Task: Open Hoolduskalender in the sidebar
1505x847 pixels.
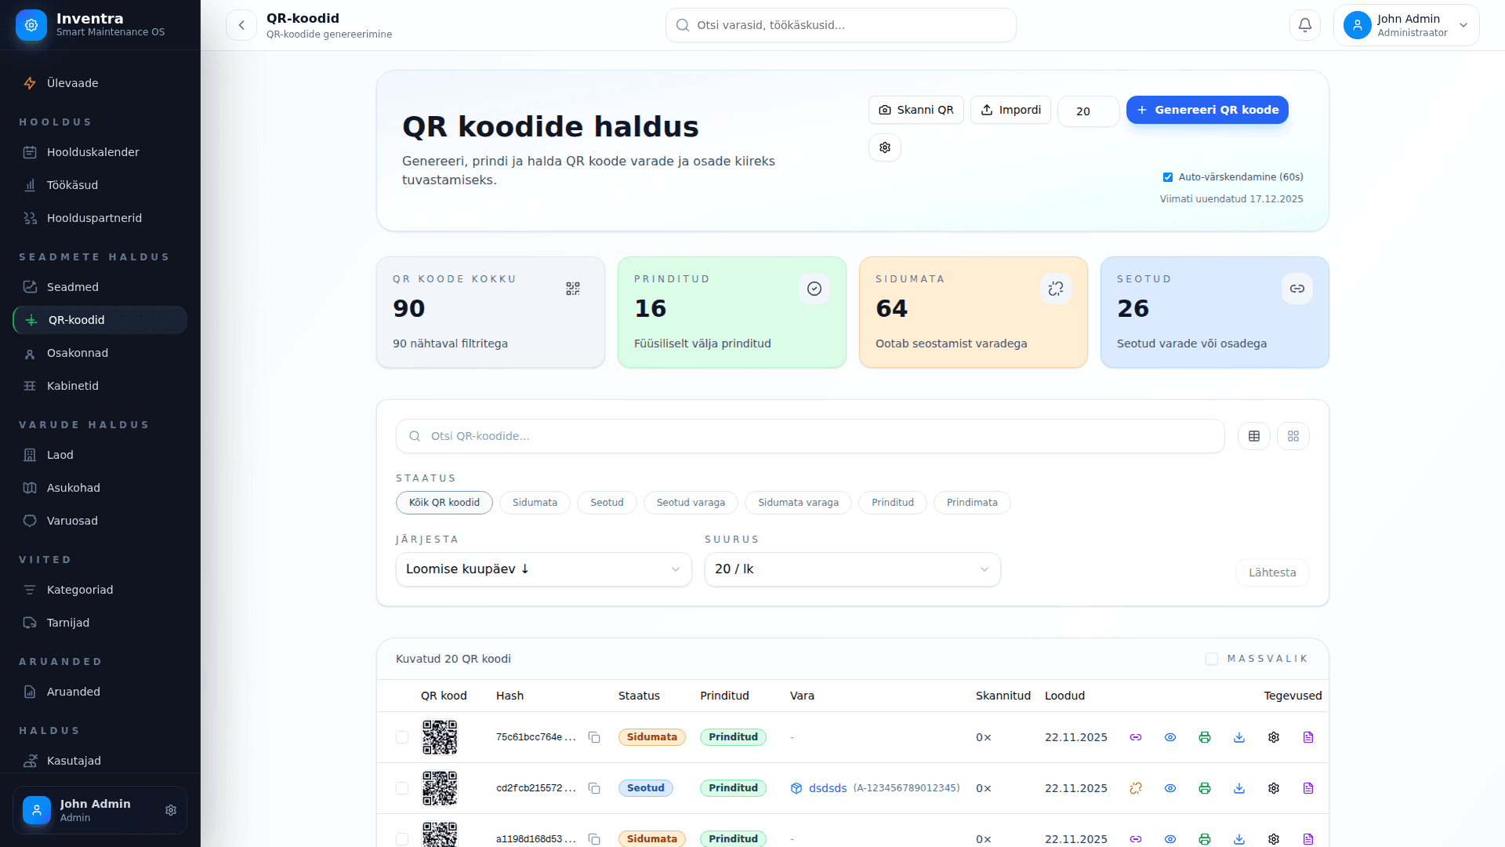Action: (x=92, y=152)
